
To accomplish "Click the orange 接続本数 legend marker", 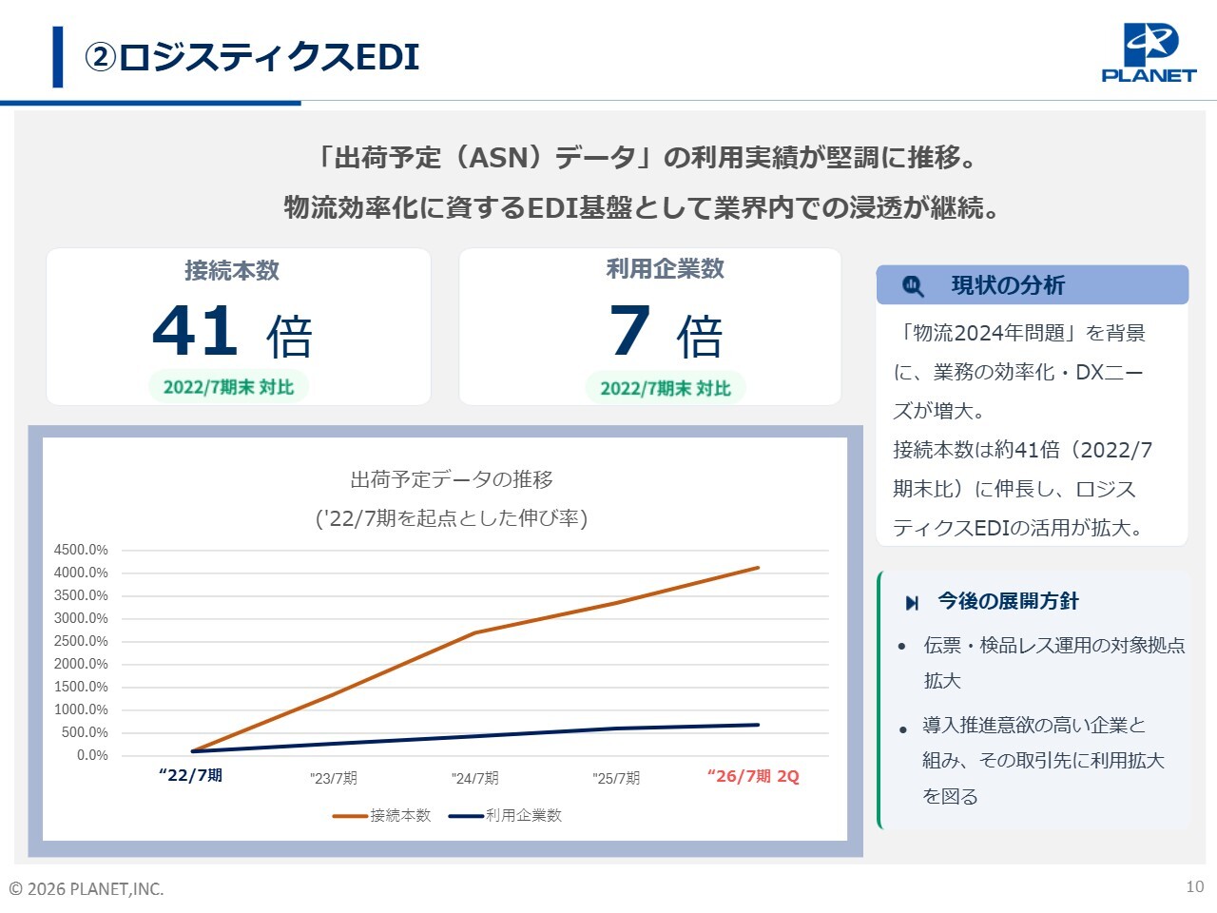I will (x=350, y=816).
